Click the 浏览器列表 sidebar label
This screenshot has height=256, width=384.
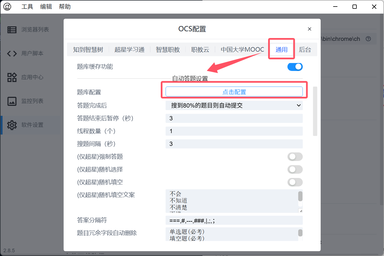click(x=35, y=30)
